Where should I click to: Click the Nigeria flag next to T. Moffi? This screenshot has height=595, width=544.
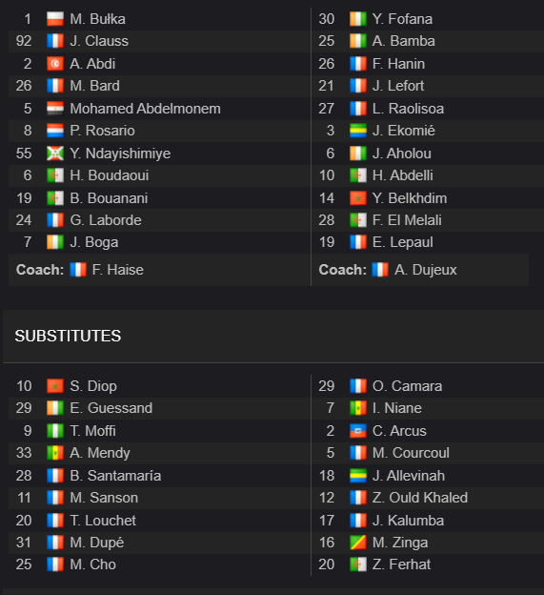point(55,431)
